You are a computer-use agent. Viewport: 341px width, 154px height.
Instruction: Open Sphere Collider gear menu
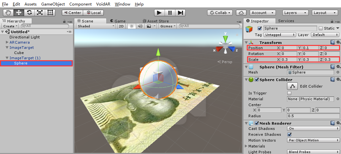coord(338,79)
